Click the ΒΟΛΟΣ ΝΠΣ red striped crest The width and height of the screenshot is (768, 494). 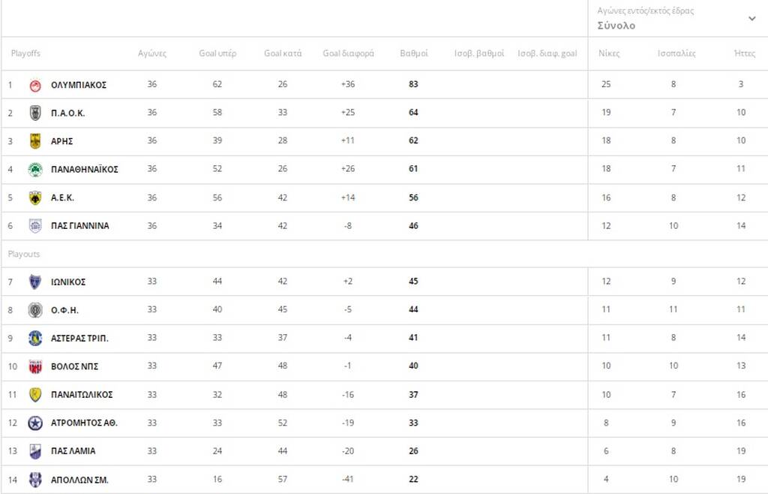click(x=35, y=366)
